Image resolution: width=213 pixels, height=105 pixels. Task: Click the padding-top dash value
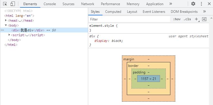click(x=149, y=72)
